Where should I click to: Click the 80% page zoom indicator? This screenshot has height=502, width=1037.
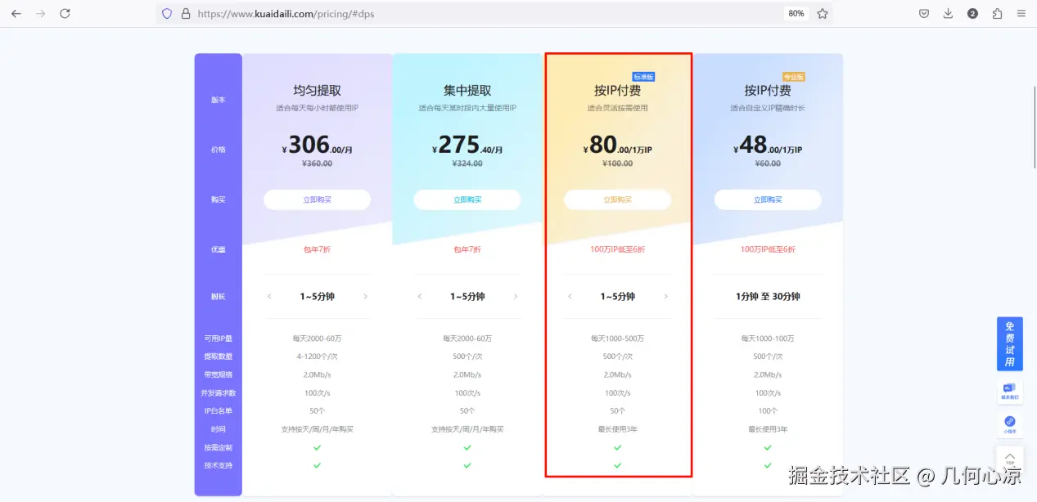pyautogui.click(x=795, y=13)
